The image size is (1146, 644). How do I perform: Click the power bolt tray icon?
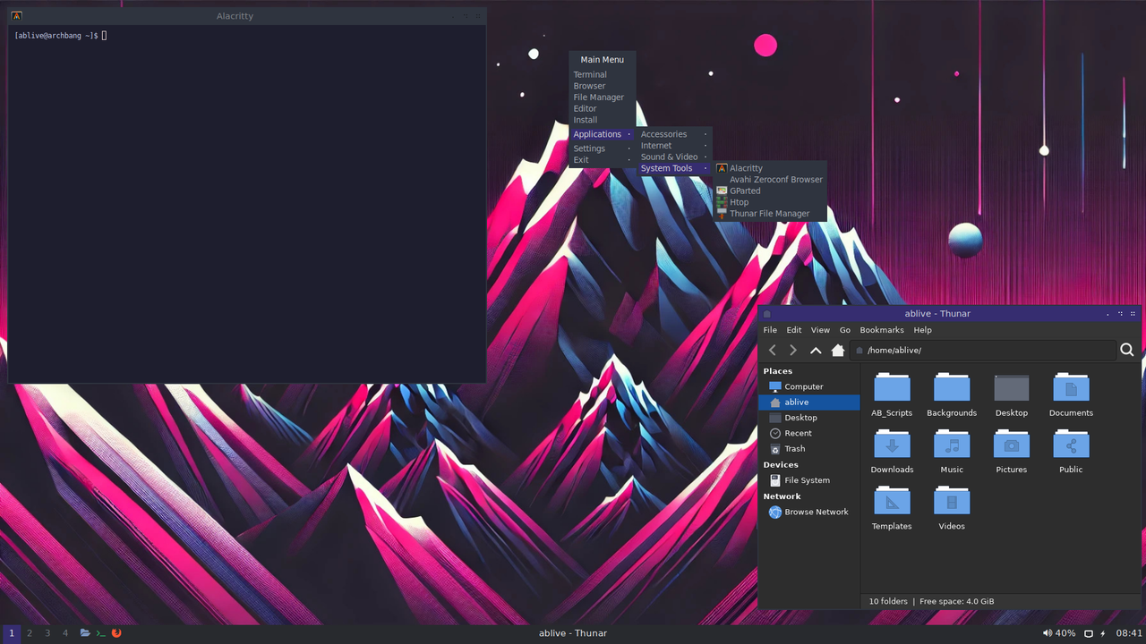click(x=1103, y=633)
